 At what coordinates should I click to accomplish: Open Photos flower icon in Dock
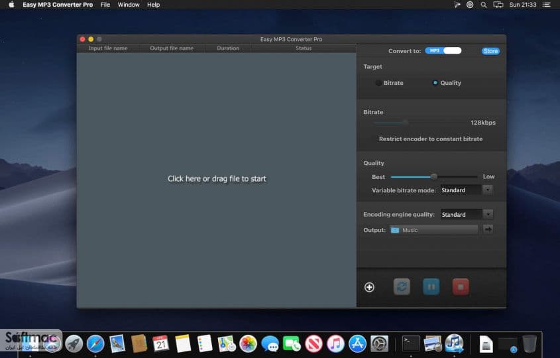pos(249,344)
